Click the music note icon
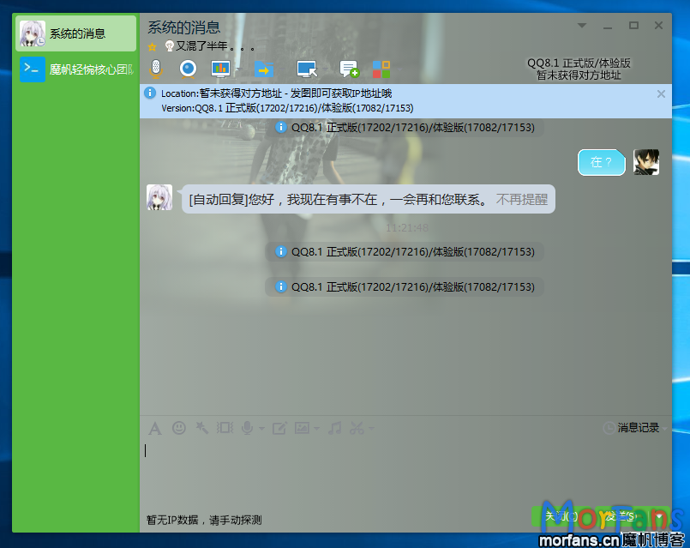This screenshot has width=690, height=548. coord(335,428)
